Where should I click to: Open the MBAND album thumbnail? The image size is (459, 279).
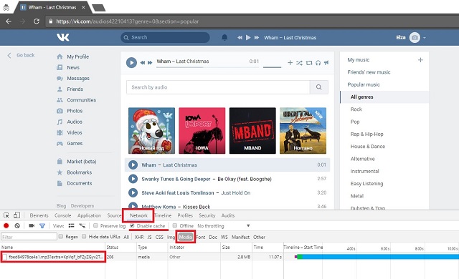point(252,130)
